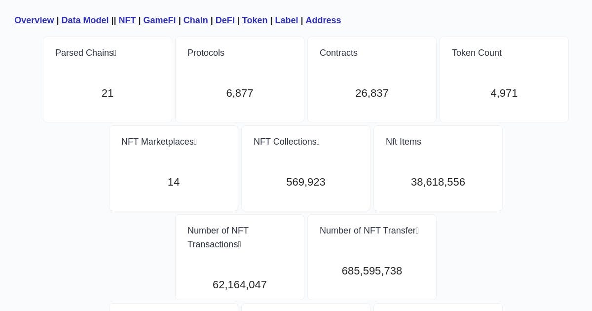Select the Token Count card title
The height and width of the screenshot is (311, 592).
(x=477, y=53)
